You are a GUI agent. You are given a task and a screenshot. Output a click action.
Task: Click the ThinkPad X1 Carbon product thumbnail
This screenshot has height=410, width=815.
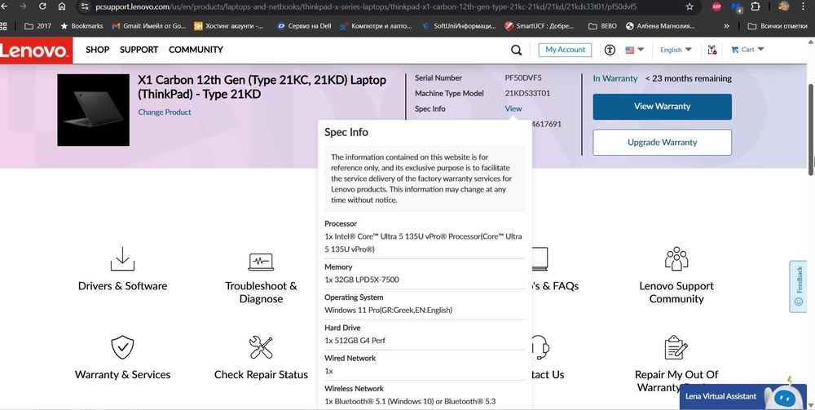point(94,110)
